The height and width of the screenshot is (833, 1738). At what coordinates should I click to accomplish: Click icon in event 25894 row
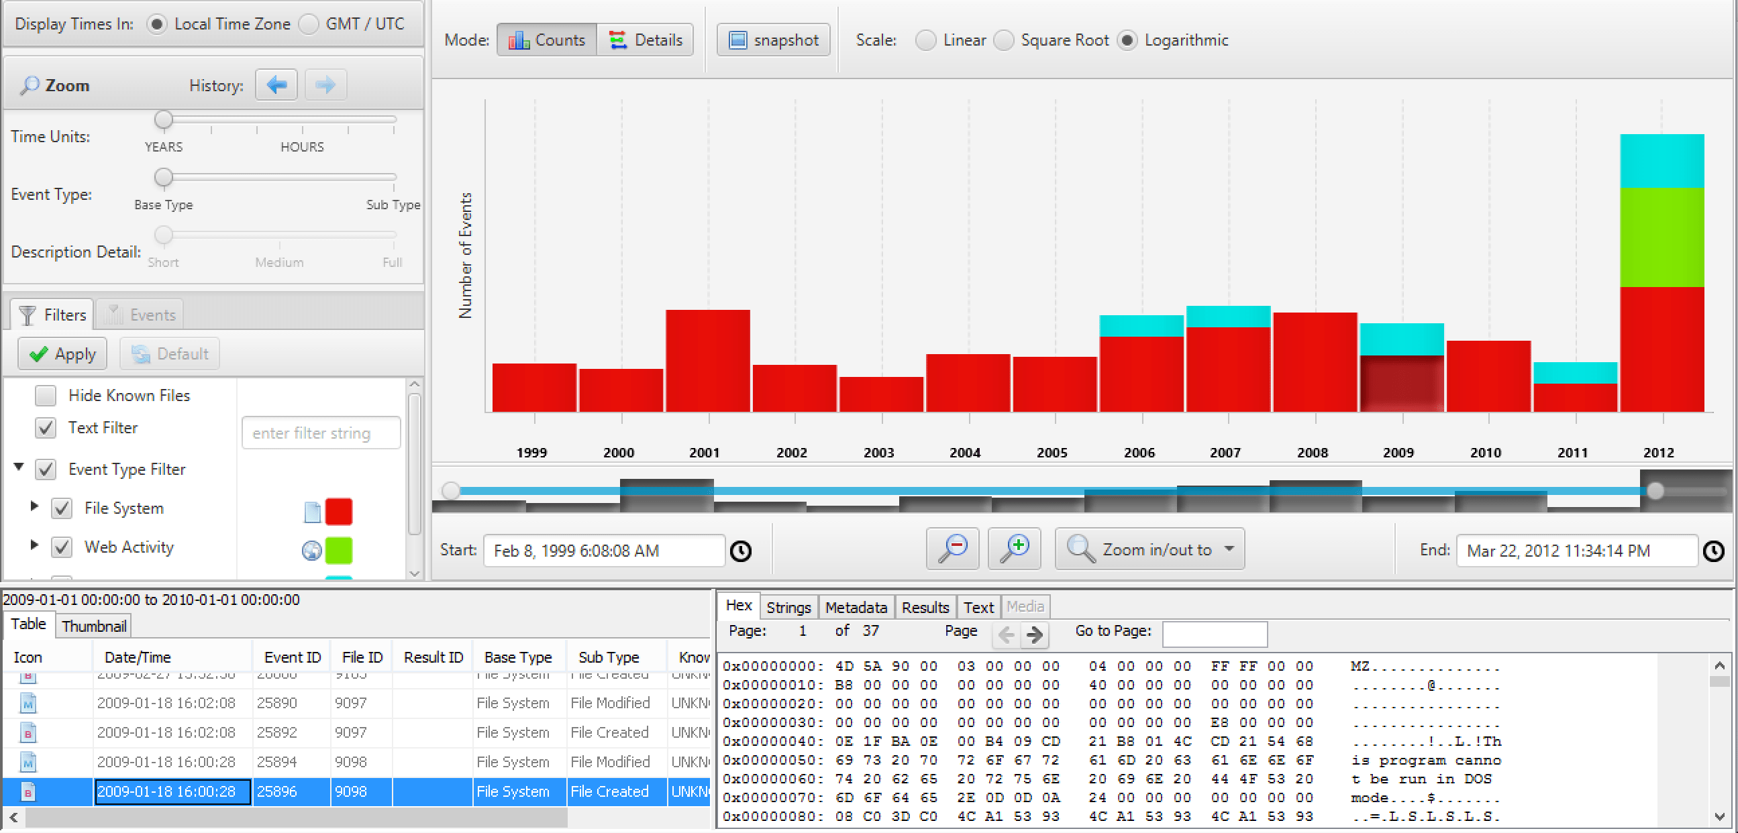click(x=28, y=762)
